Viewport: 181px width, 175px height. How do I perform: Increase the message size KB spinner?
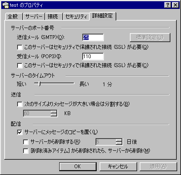(54, 112)
